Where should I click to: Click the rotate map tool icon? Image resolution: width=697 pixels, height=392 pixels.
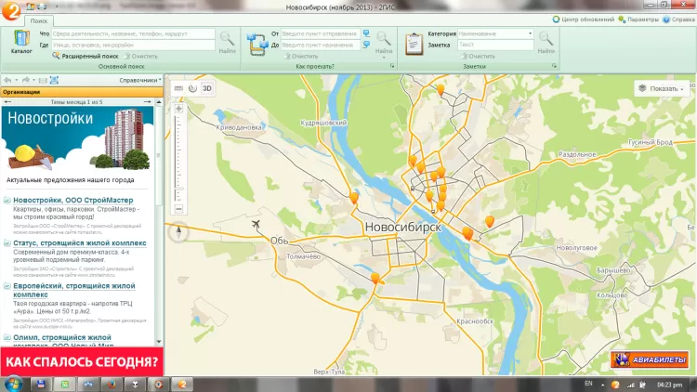192,88
